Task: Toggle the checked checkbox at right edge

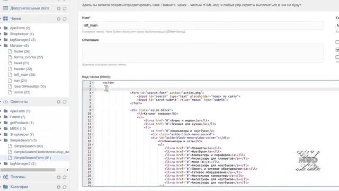Action: click(337, 49)
